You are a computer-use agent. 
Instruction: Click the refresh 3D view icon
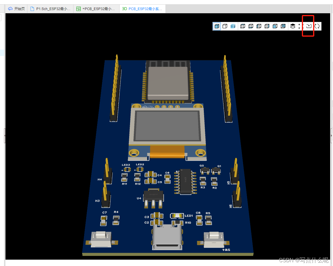[x=317, y=26]
